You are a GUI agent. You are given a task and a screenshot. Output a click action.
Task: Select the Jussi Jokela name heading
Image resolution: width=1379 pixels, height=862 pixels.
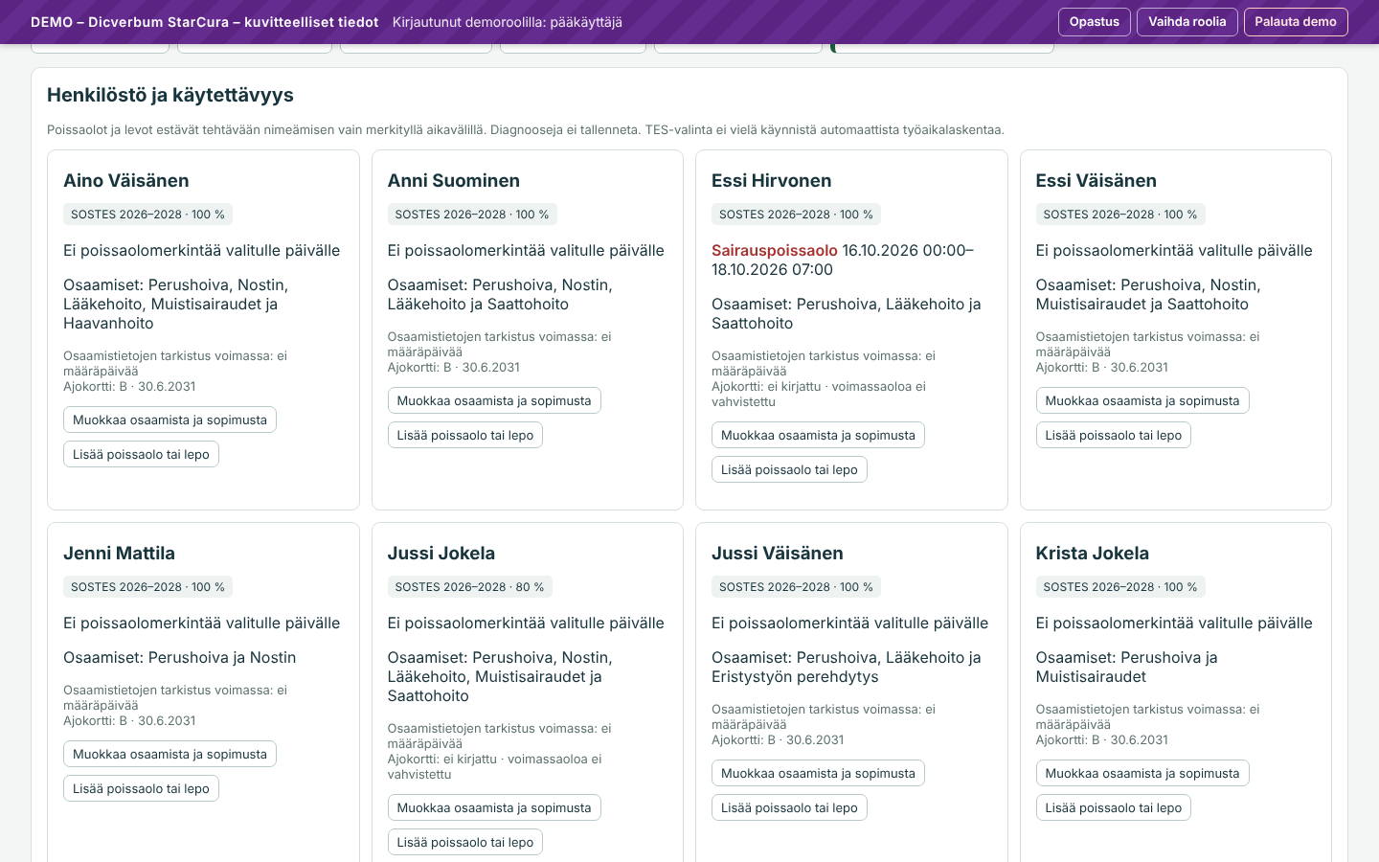pyautogui.click(x=441, y=553)
